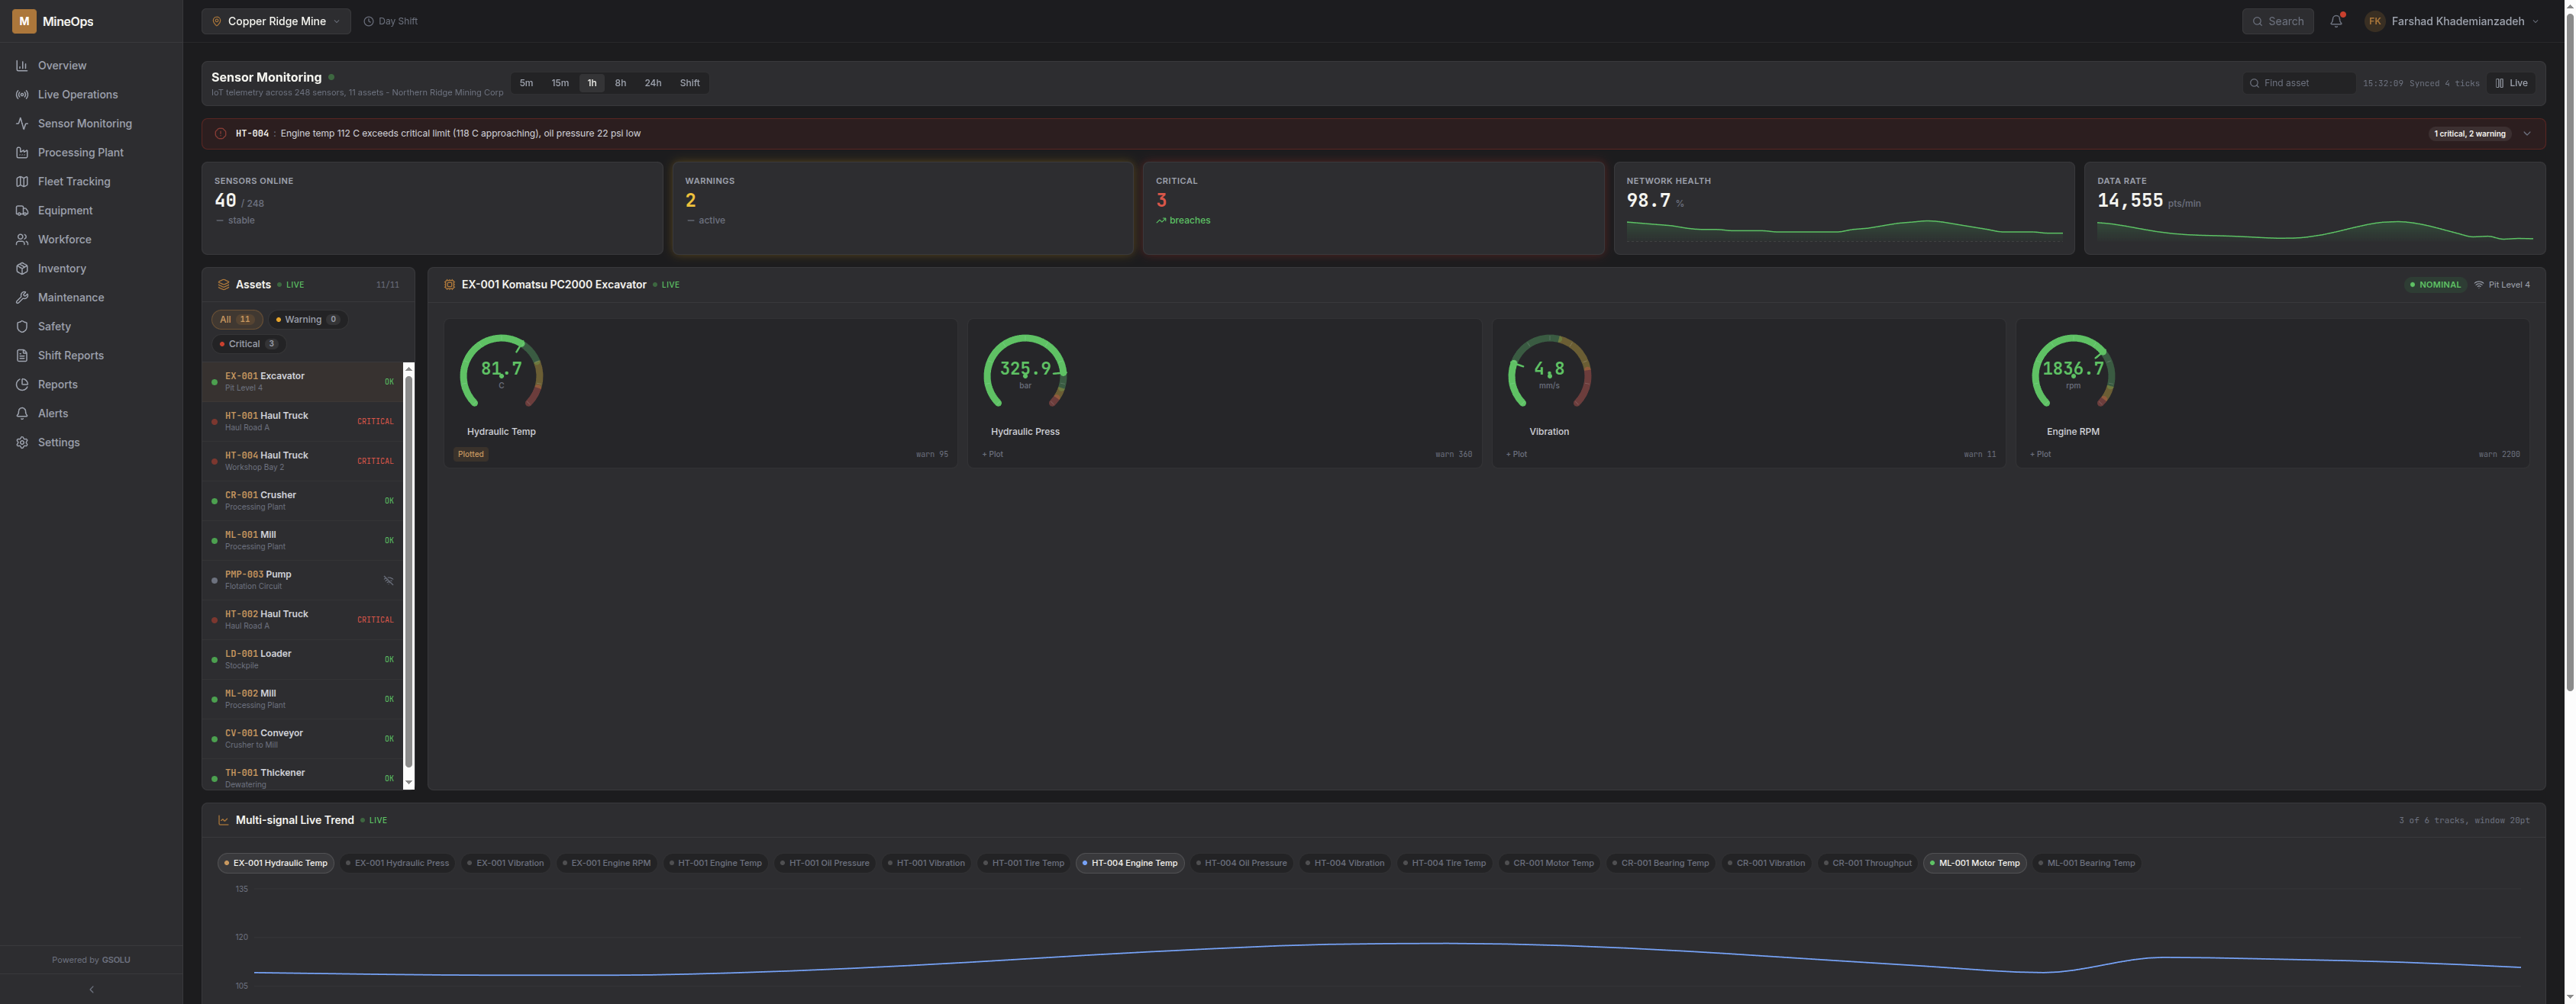Viewport: 2576px width, 1004px height.
Task: Enable CR-001 Throughput trend track
Action: [x=1867, y=863]
